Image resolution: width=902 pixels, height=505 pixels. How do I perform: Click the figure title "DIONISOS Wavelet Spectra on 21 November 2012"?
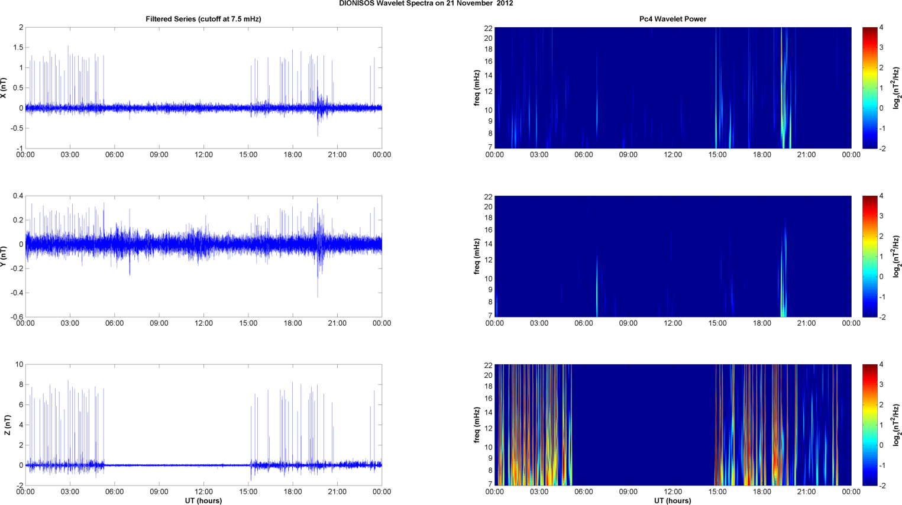(x=426, y=4)
